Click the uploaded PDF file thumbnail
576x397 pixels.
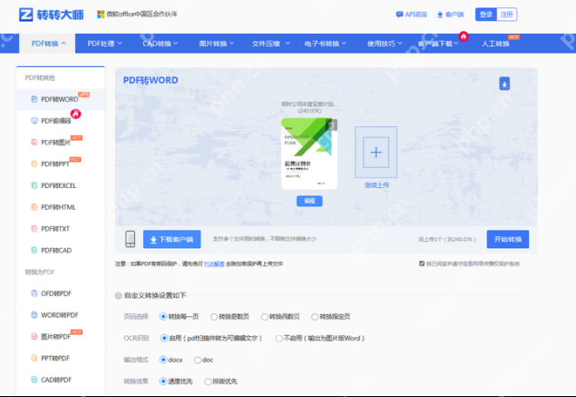[x=308, y=153]
